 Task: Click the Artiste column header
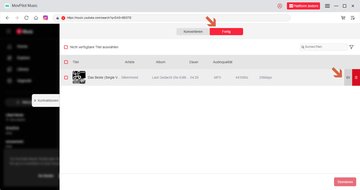(x=130, y=62)
